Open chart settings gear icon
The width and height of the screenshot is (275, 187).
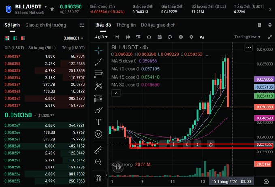[191, 37]
